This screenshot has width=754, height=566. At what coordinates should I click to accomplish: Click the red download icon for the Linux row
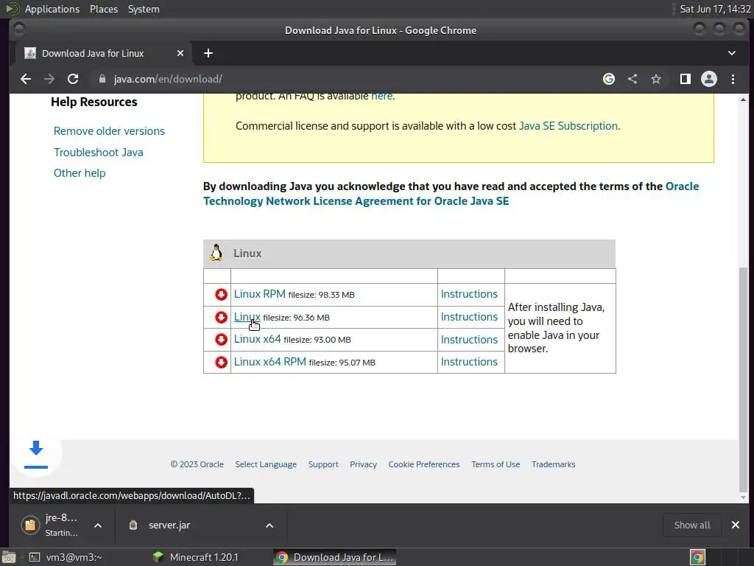tap(221, 317)
